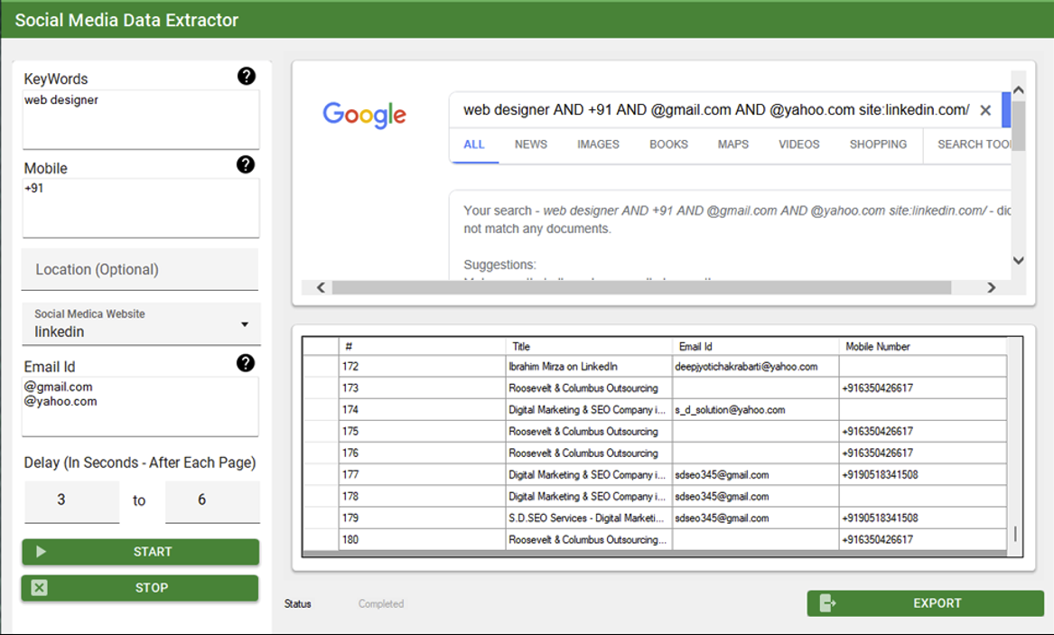Sort by the Email Id column header
Viewport: 1054px width, 635px height.
pyautogui.click(x=755, y=346)
